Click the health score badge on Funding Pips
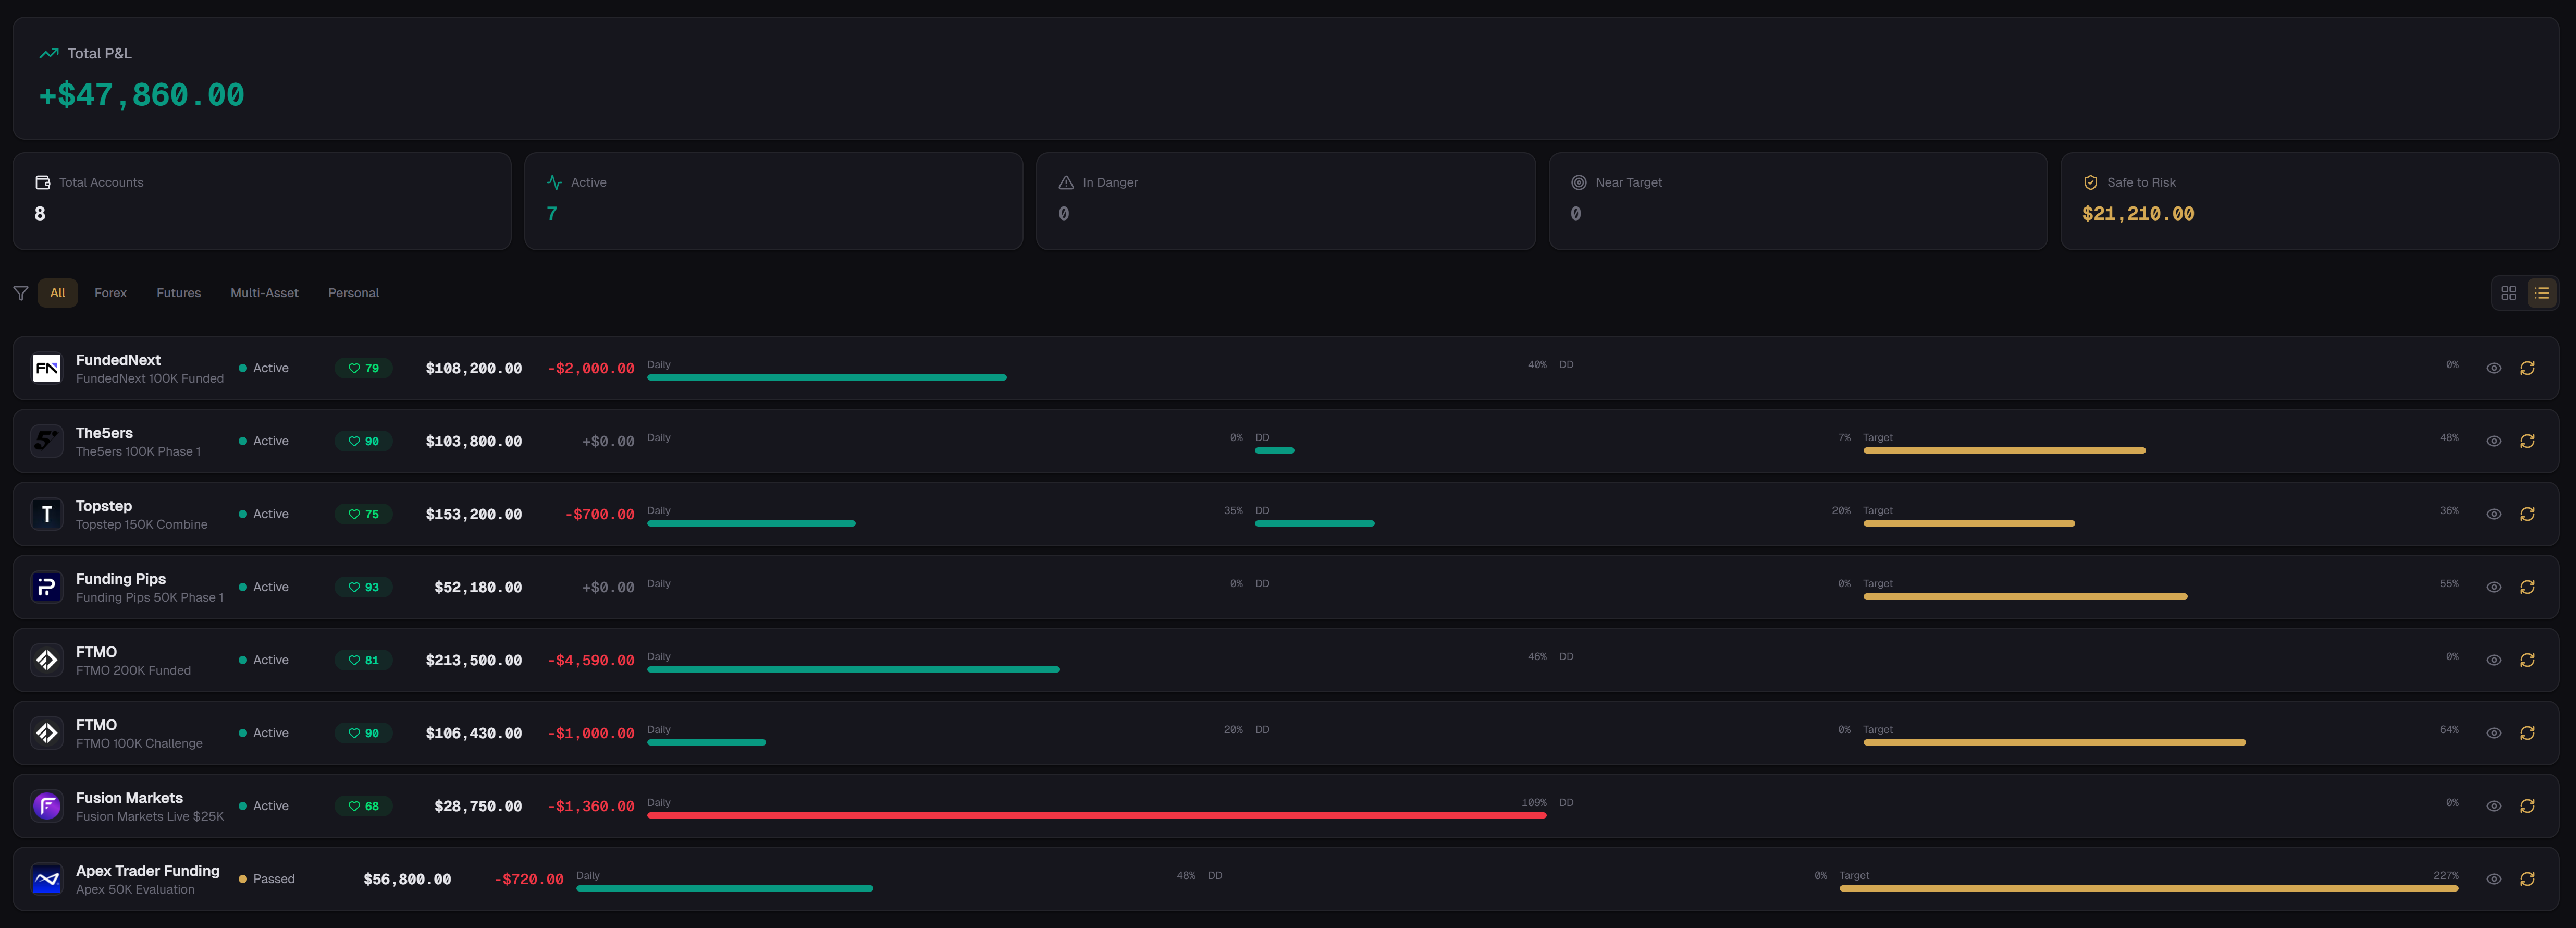 pos(363,587)
